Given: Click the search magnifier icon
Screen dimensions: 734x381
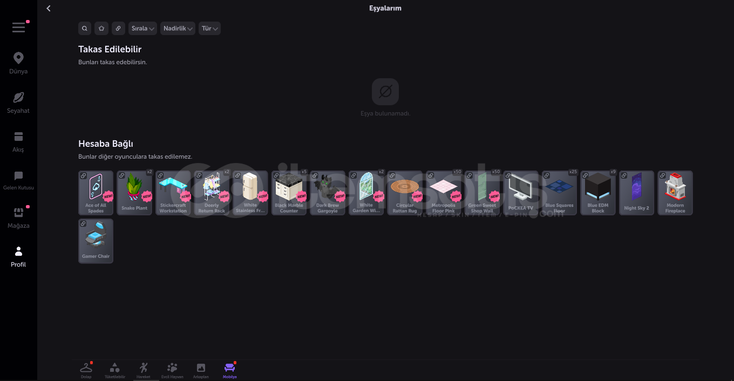Looking at the screenshot, I should click(x=85, y=29).
